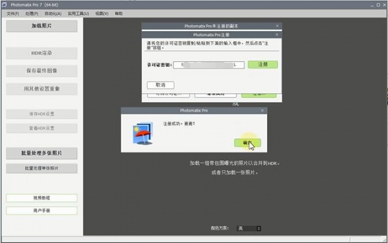388x243 pixels.
Task: Click the 或者只加载一张照片 text
Action: point(234,173)
